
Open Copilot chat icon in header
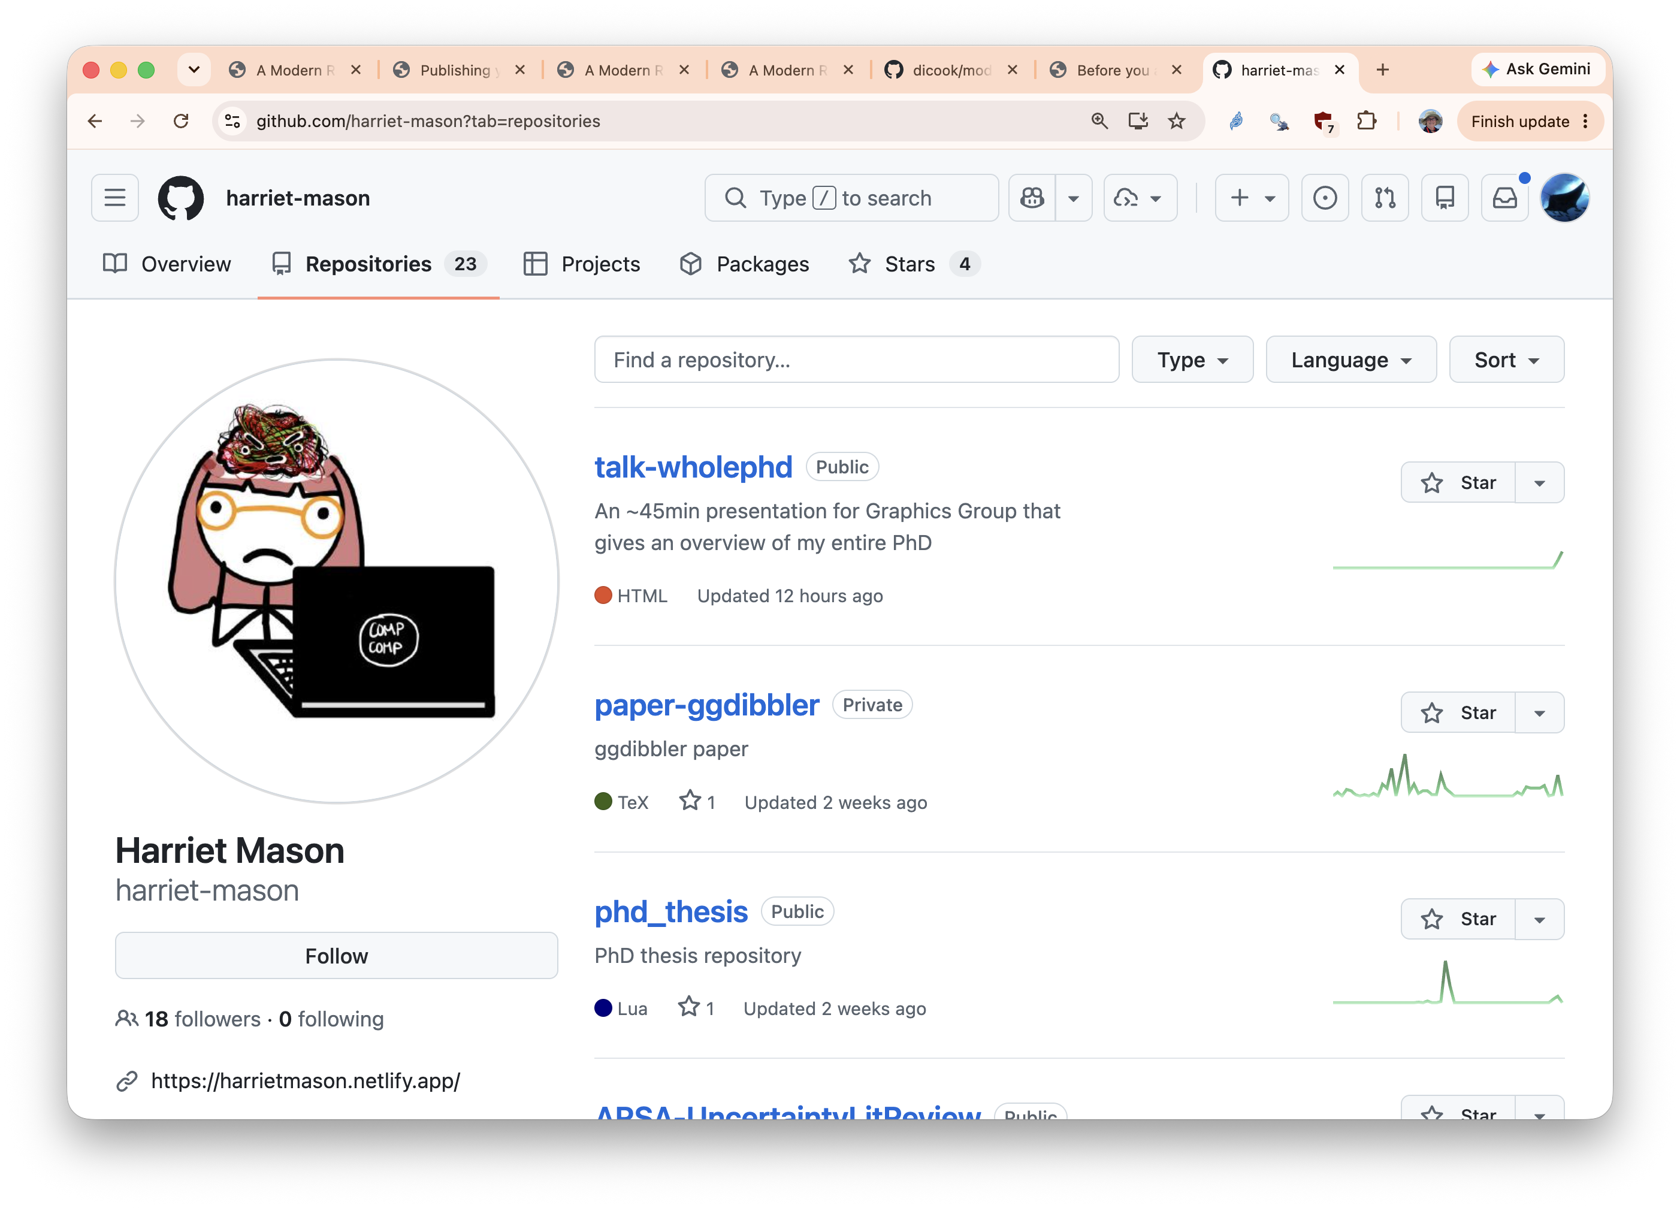coord(1032,198)
